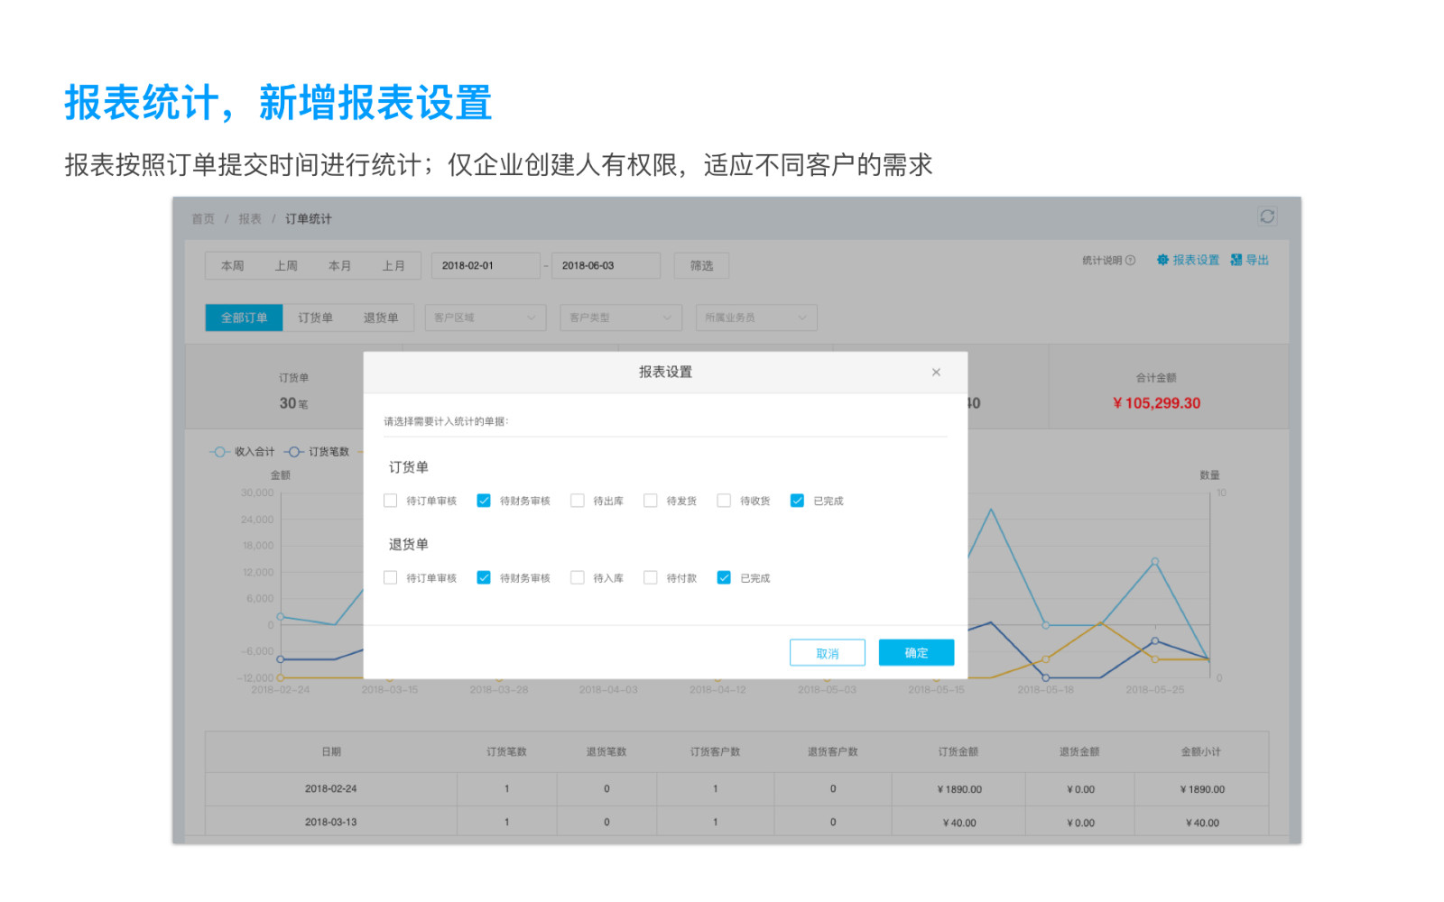Uncheck 已完成 checkbox under 退货单
This screenshot has width=1444, height=902.
click(724, 578)
